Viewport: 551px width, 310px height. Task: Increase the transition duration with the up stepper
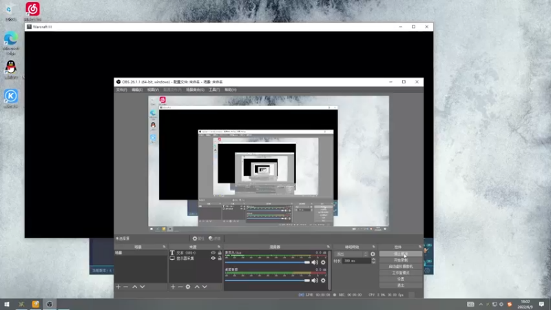[373, 260]
